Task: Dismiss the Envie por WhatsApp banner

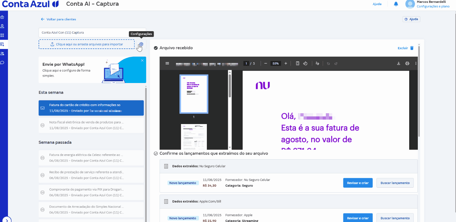Action: tap(142, 60)
